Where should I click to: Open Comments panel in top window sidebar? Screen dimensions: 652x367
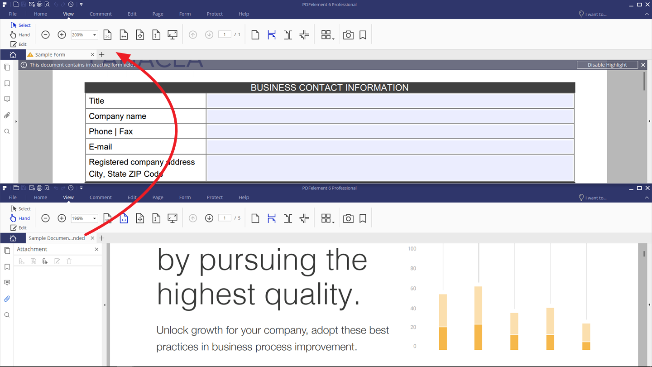click(7, 99)
